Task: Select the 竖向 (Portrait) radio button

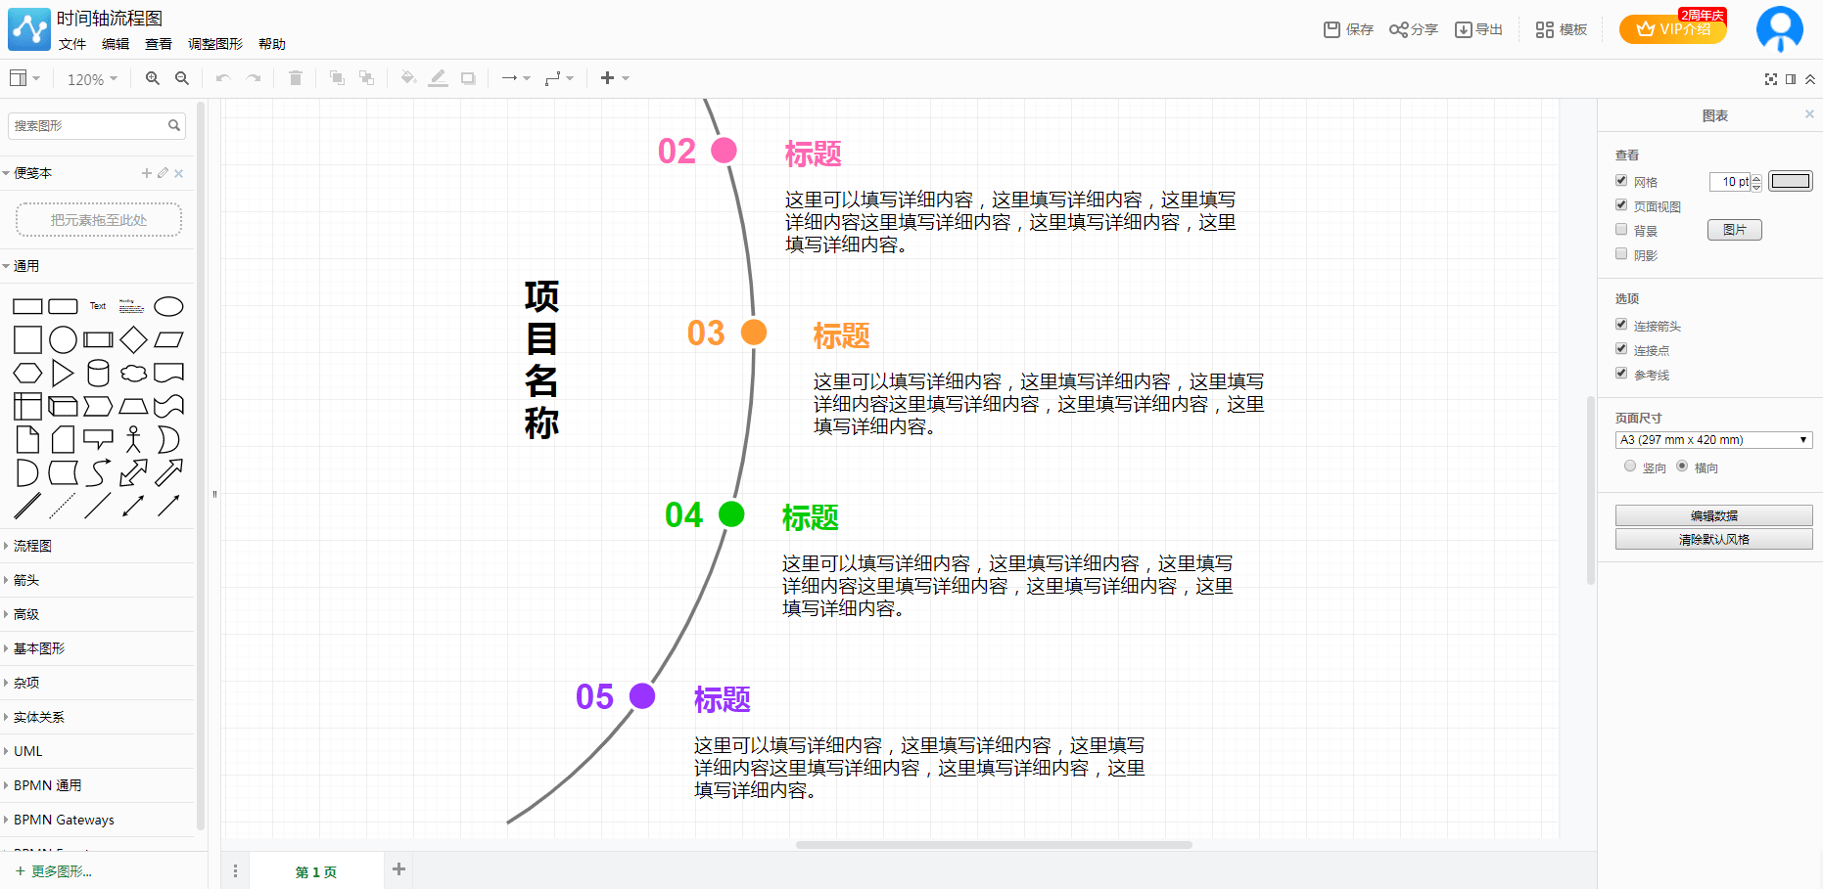Action: click(1629, 467)
